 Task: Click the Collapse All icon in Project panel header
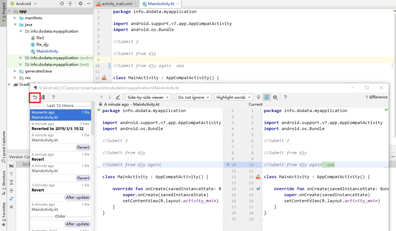point(70,3)
